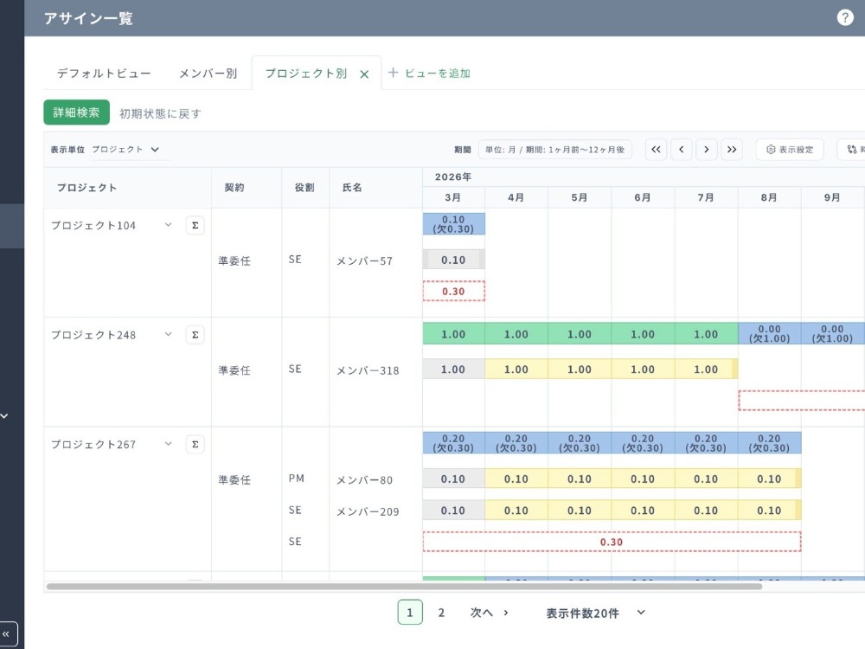
Task: Click the sigma icon for プロジェクト104
Action: 195,225
